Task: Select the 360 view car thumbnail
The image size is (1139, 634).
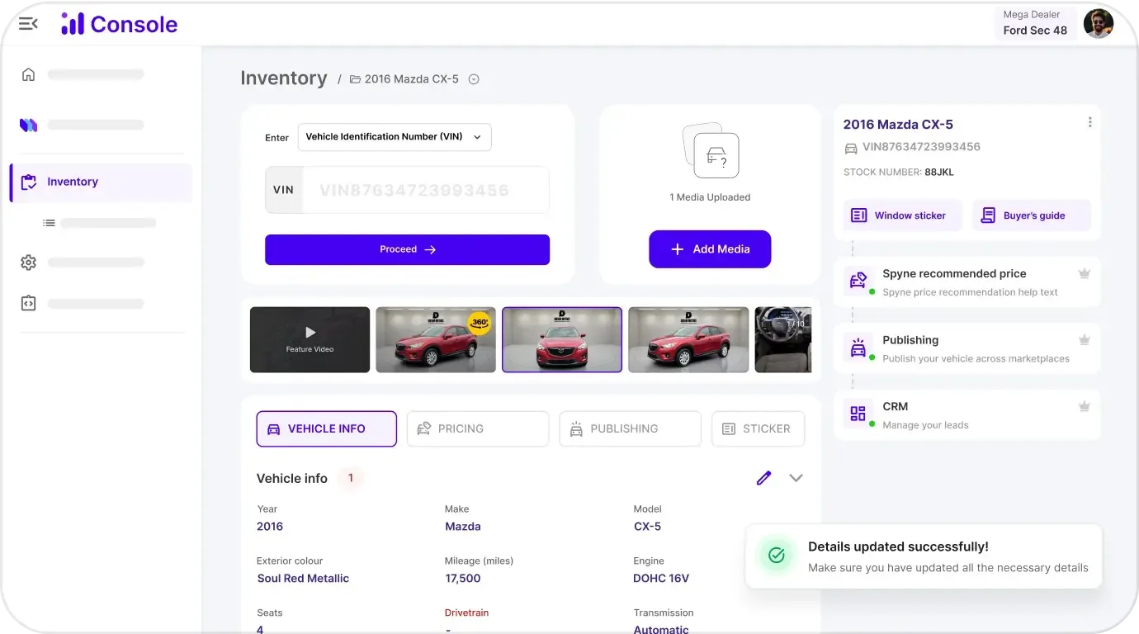Action: [x=436, y=339]
